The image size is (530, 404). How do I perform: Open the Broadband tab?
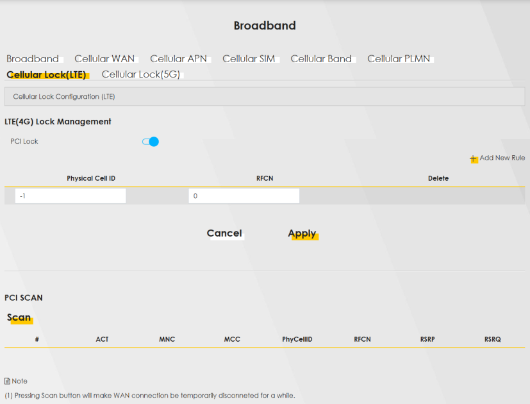(x=33, y=59)
